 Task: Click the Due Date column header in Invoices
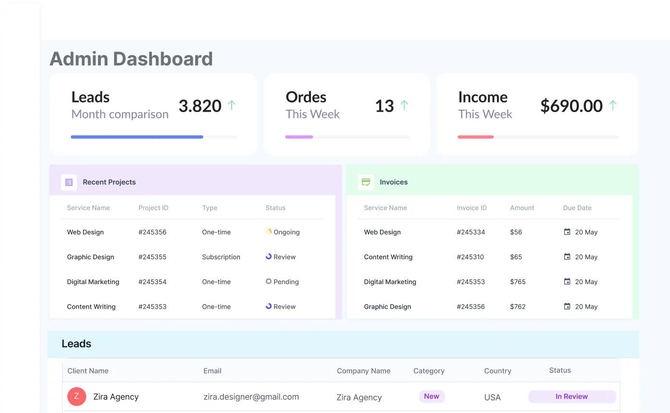577,208
